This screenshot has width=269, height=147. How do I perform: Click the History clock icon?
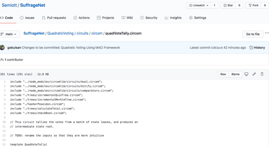click(251, 47)
